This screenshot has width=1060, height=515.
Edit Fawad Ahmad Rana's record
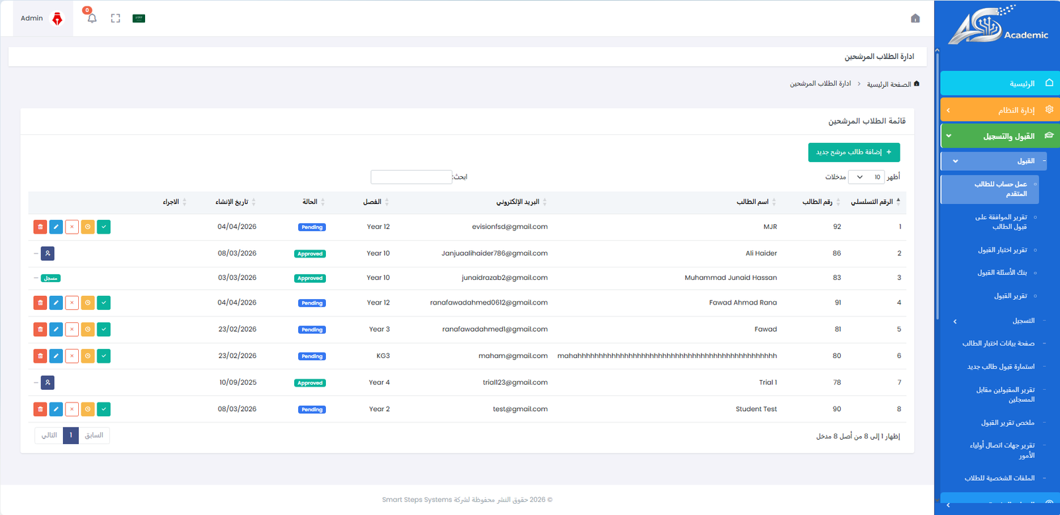56,303
